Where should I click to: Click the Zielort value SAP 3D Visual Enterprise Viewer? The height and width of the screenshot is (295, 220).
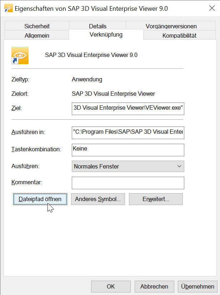[113, 94]
